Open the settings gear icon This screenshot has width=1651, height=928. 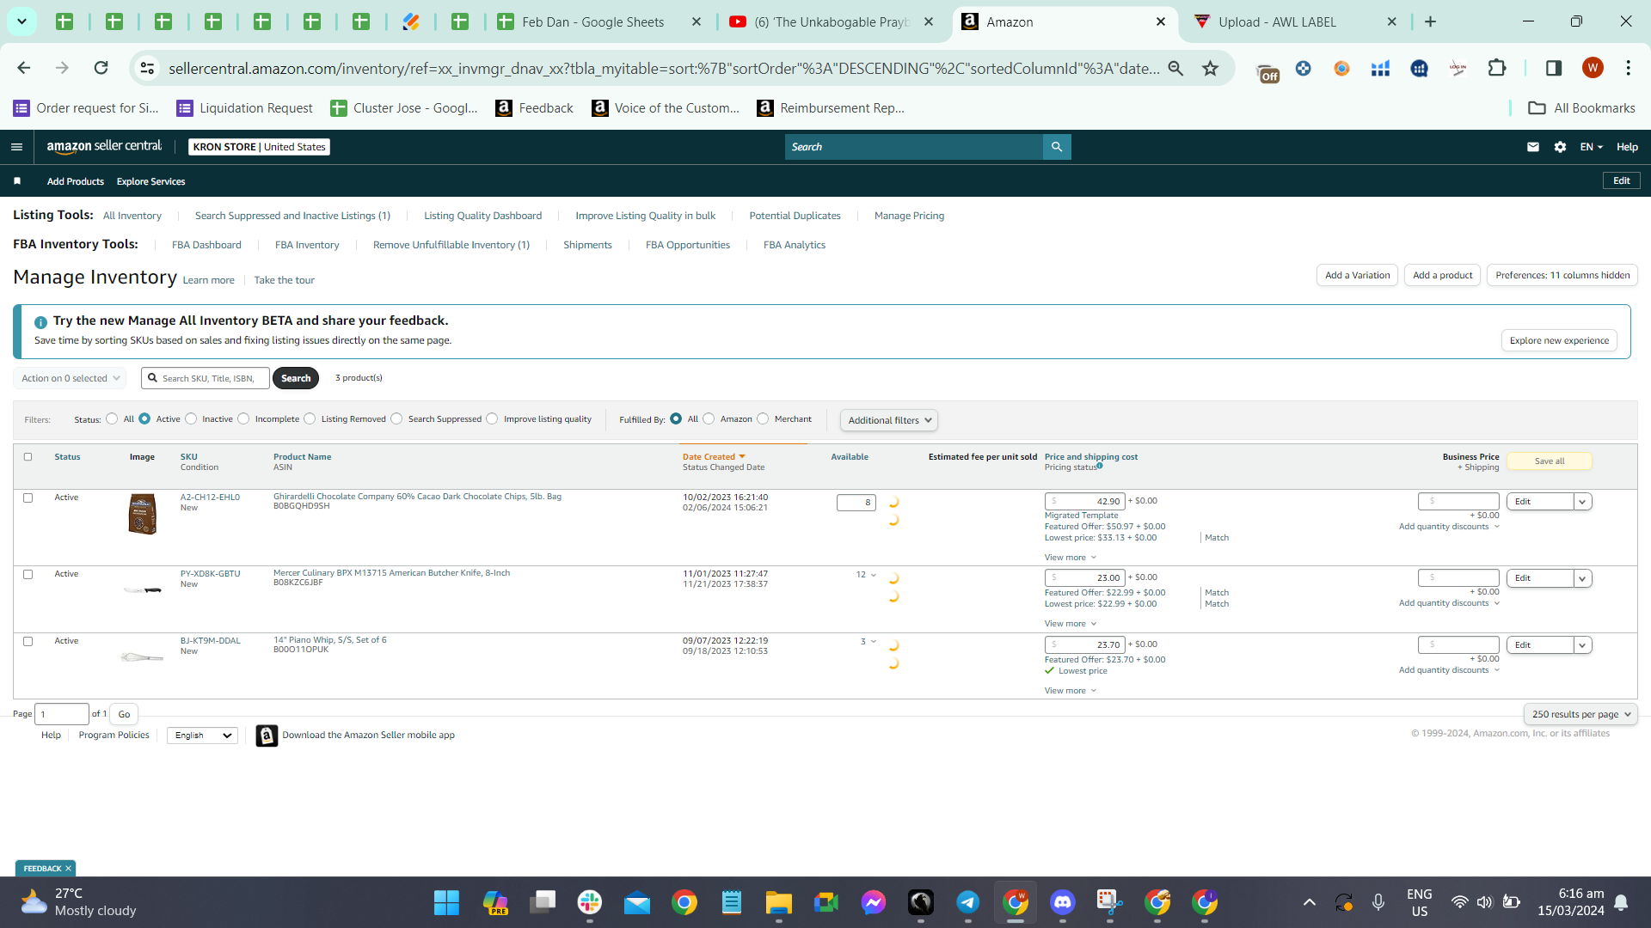pos(1560,147)
